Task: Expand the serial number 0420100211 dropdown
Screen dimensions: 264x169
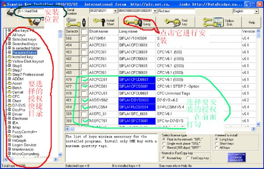Action: click(115, 11)
